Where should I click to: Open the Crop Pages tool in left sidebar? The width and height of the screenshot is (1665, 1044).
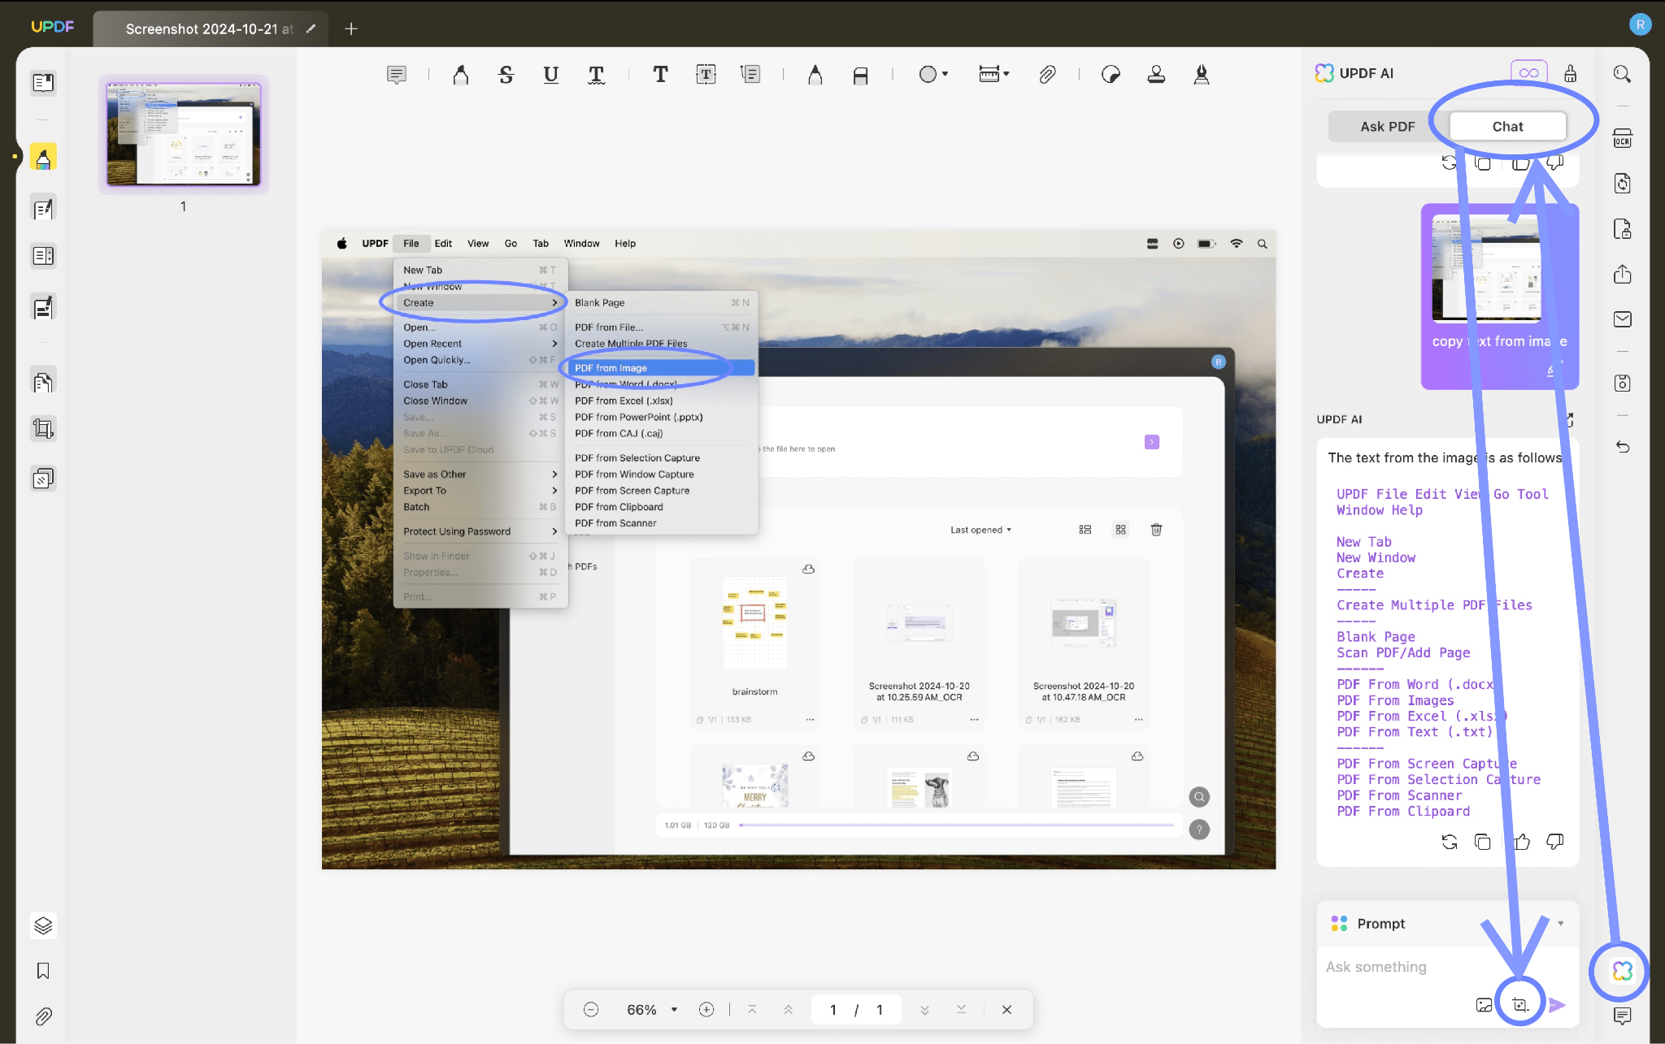[43, 428]
